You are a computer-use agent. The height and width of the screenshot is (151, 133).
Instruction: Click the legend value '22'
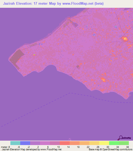tap(88, 147)
